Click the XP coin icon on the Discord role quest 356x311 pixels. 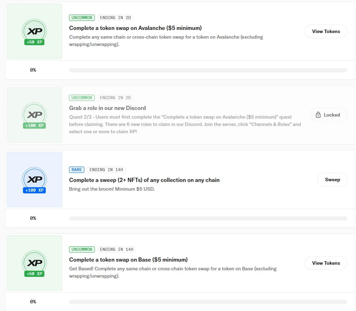[x=34, y=114]
